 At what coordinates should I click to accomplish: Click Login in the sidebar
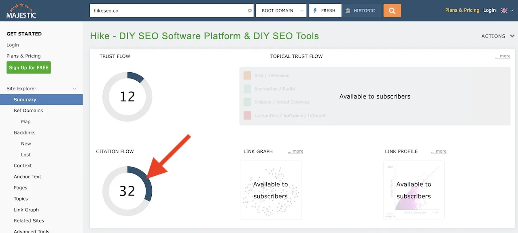[13, 45]
